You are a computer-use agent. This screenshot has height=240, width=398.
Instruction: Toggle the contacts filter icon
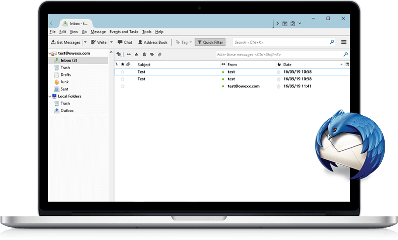pyautogui.click(x=144, y=55)
